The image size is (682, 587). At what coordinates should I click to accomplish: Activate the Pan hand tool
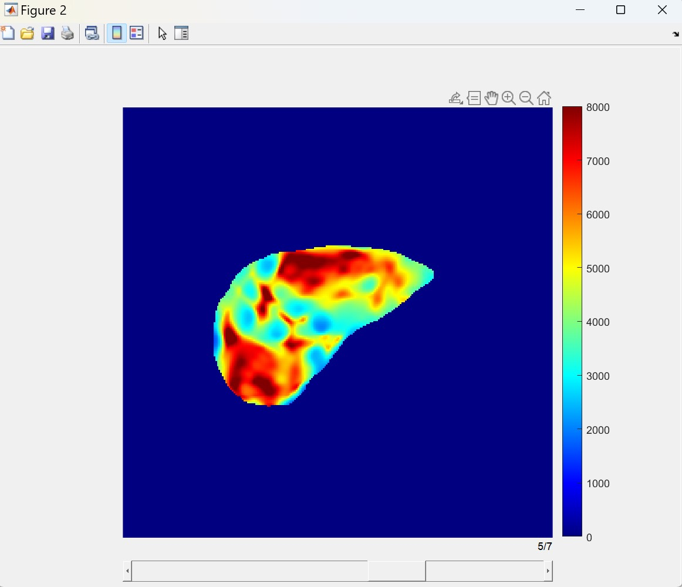(491, 98)
